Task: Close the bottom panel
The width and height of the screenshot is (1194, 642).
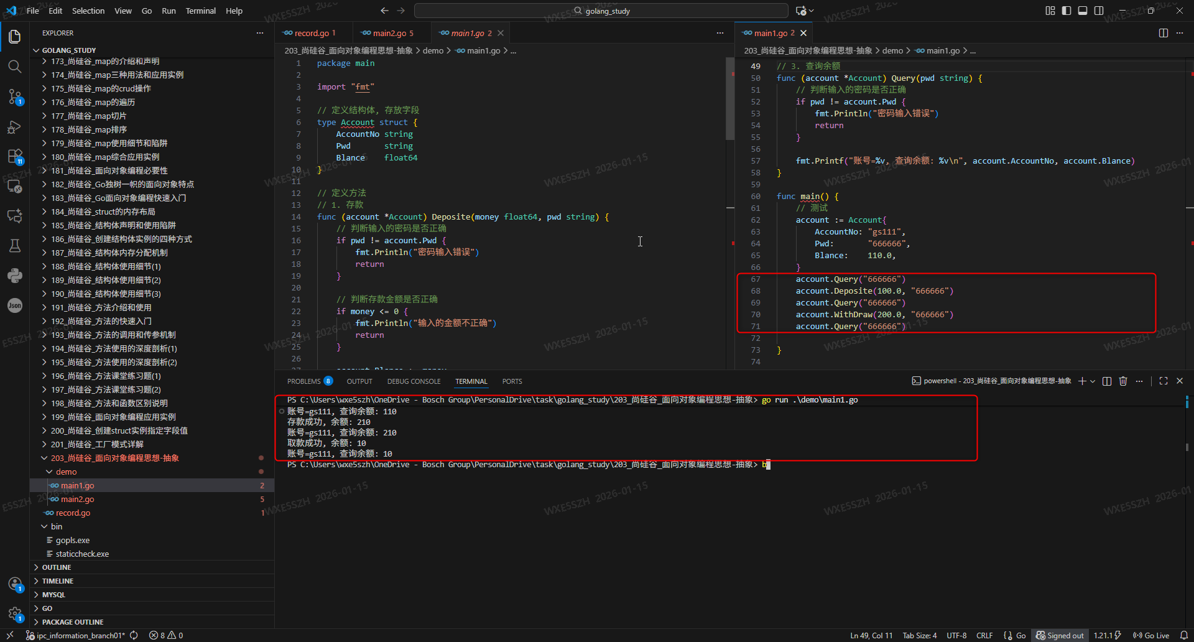Action: (1180, 381)
